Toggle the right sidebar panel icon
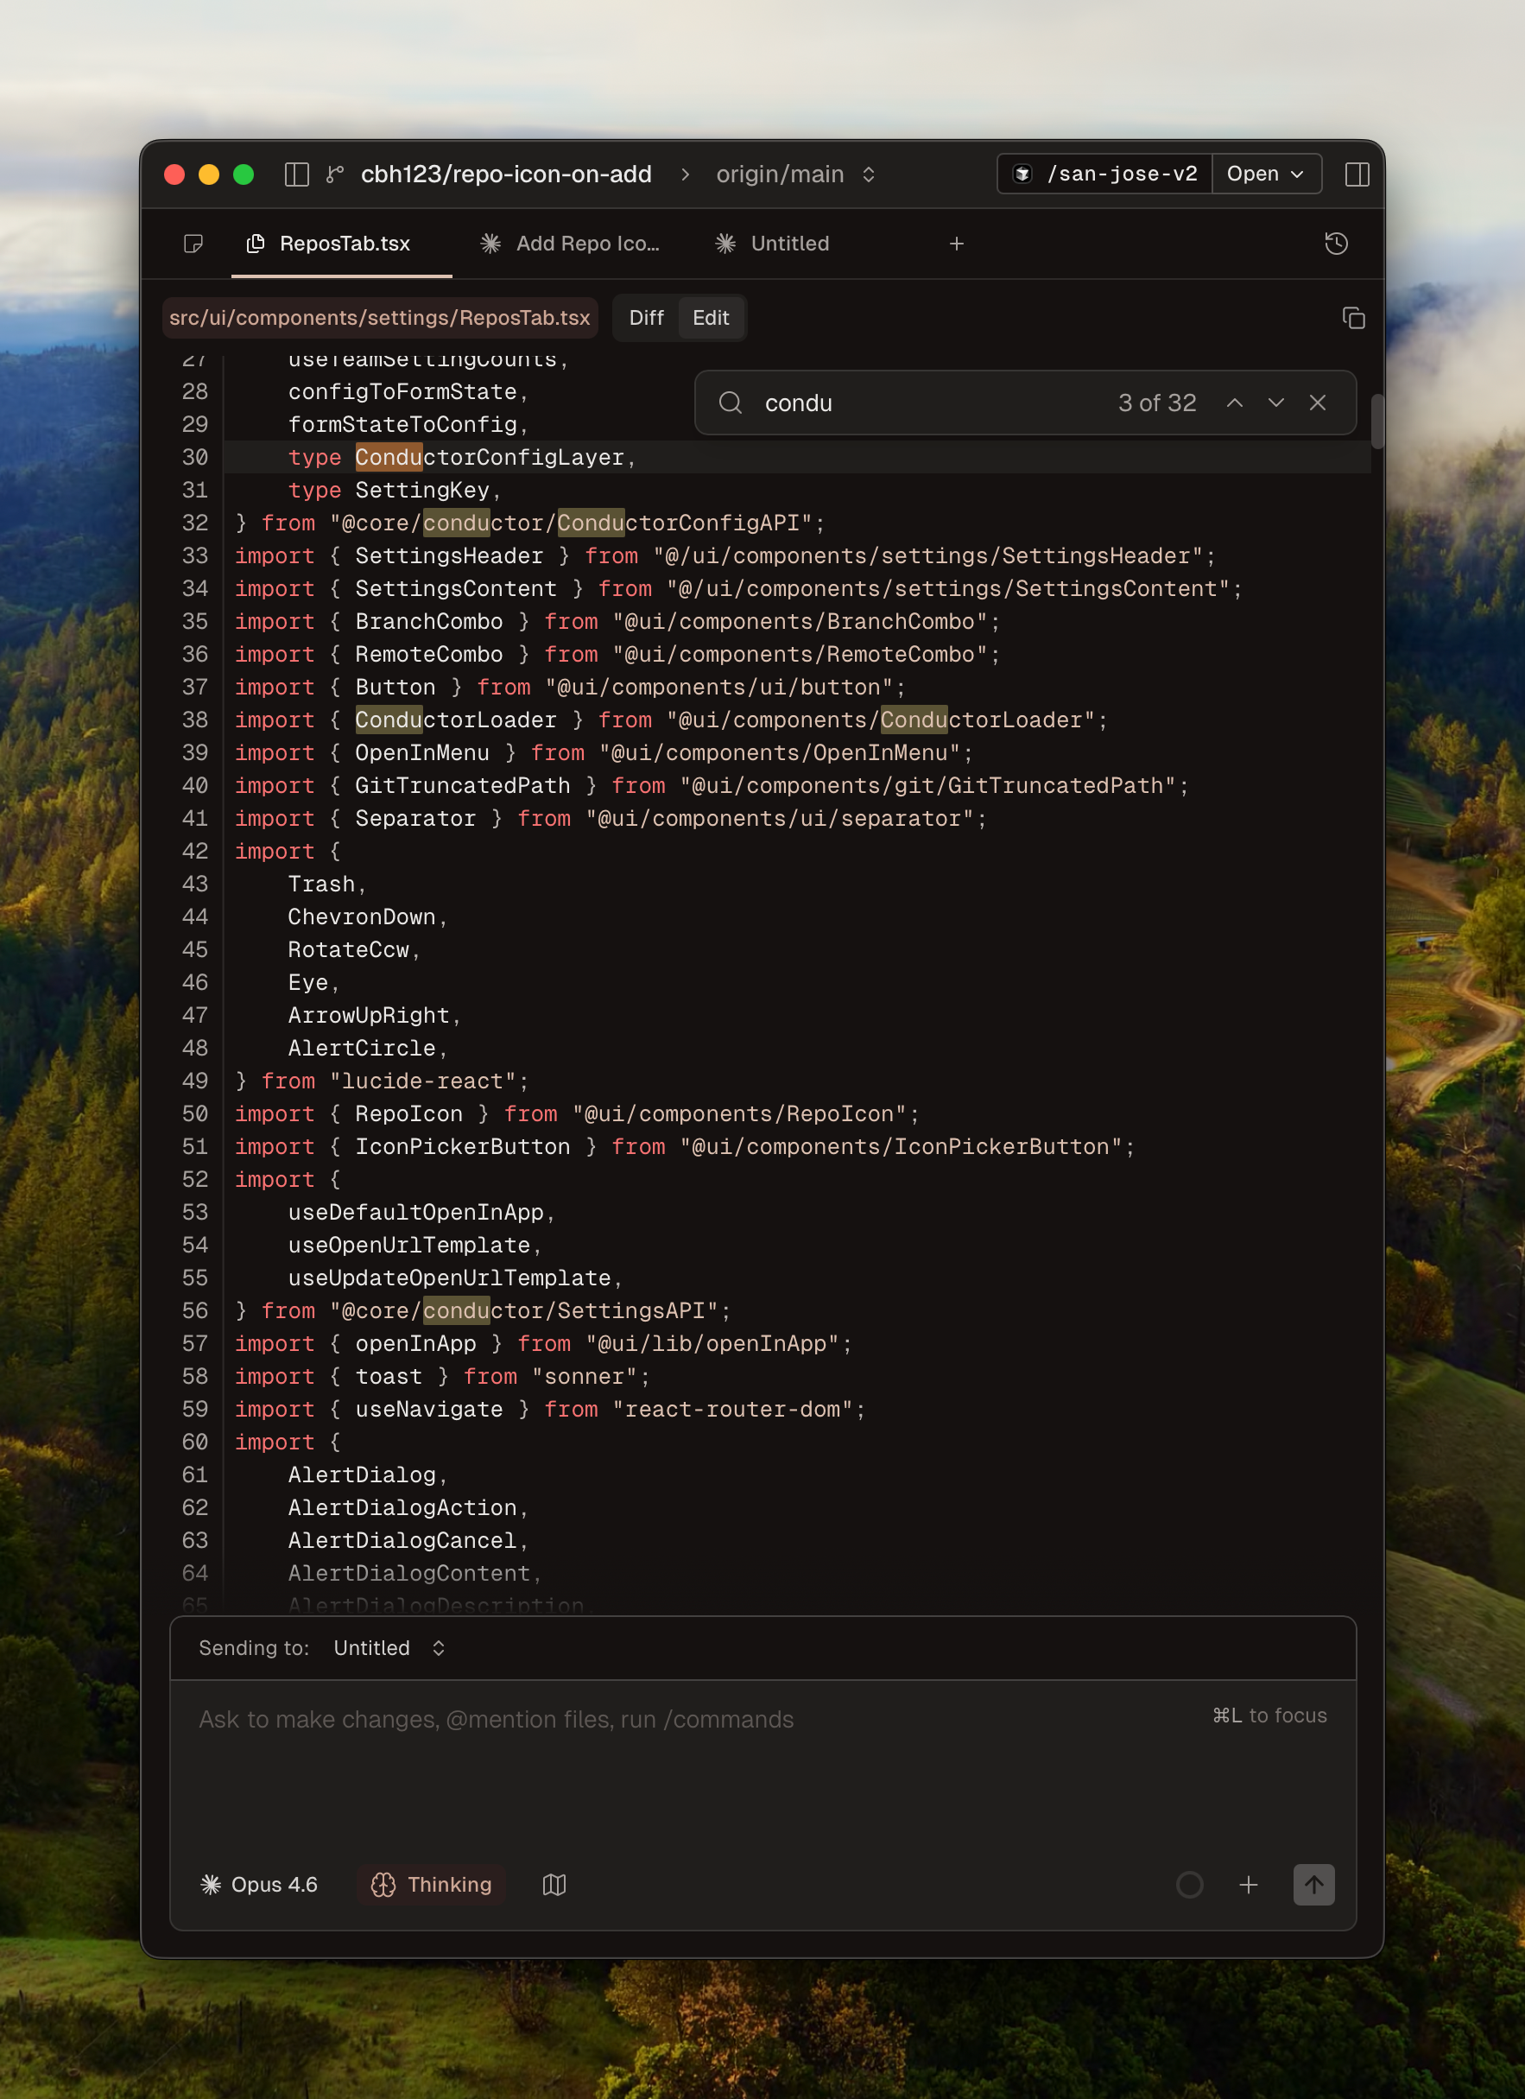1525x2099 pixels. pos(1356,174)
